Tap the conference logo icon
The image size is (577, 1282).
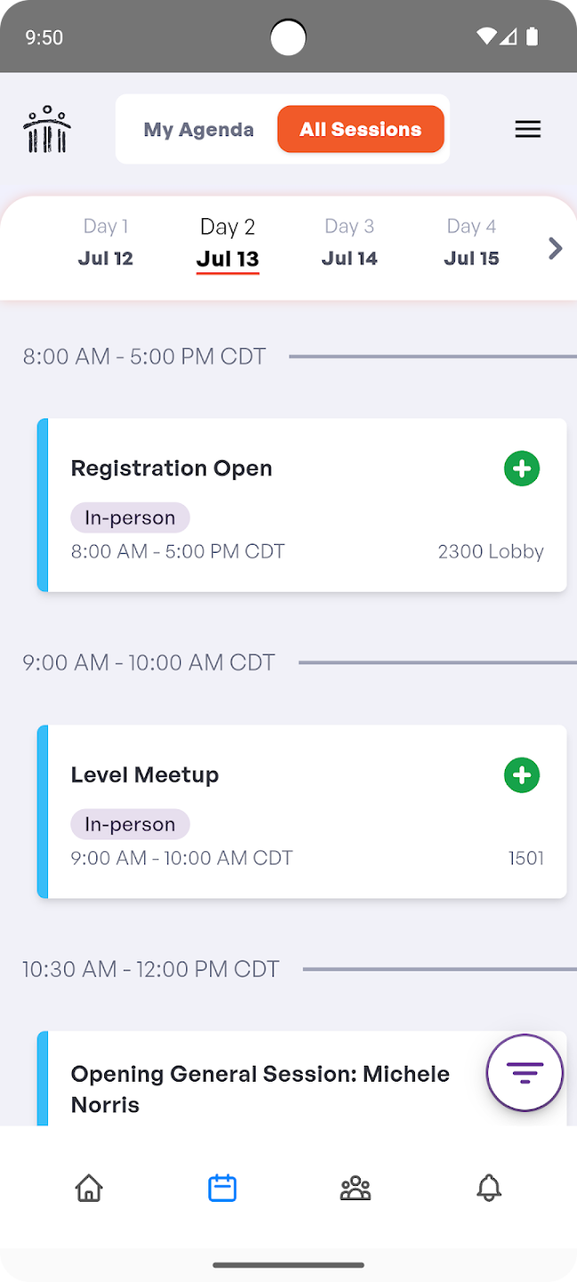[47, 130]
